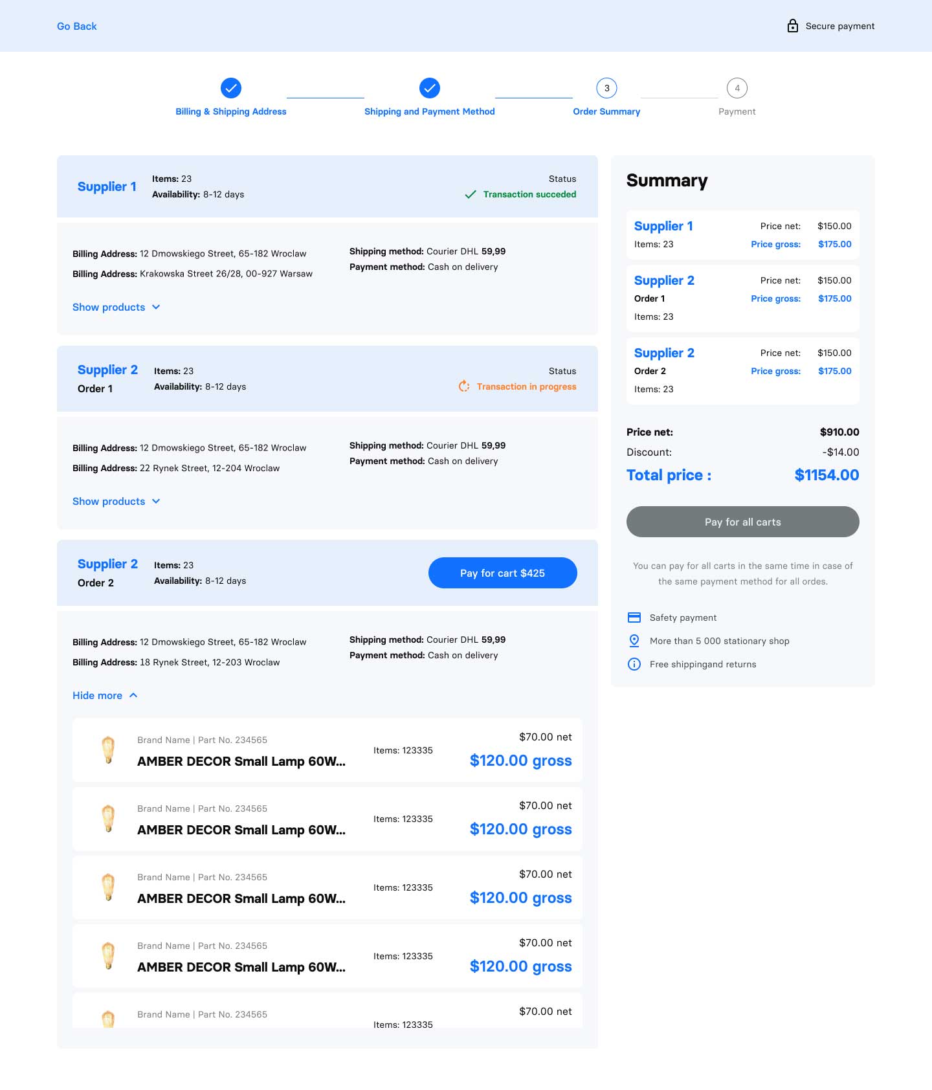The image size is (932, 1090).
Task: Click step 4 circle for Payment
Action: click(x=737, y=88)
